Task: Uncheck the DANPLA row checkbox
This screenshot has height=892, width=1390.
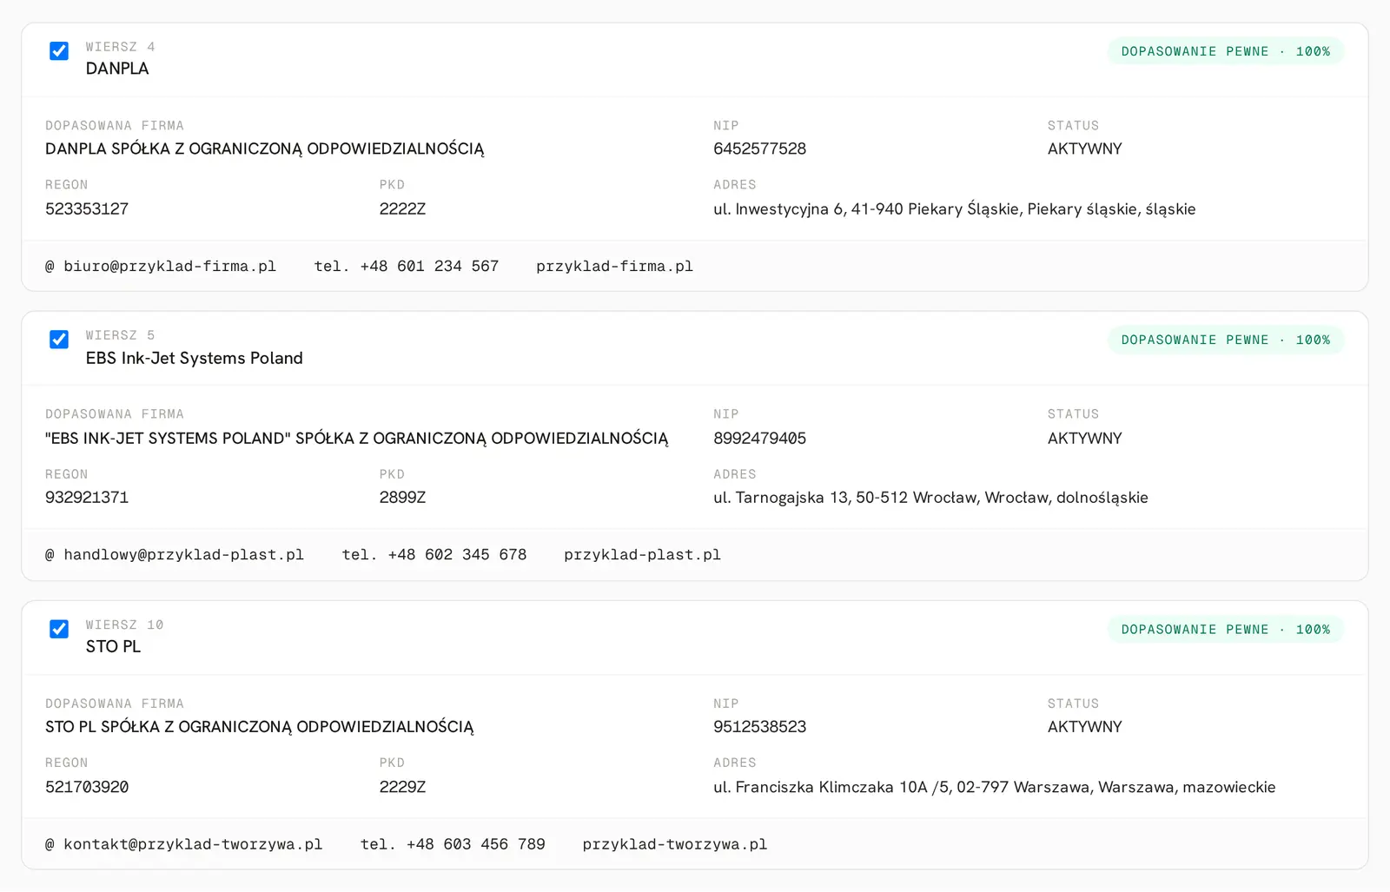Action: [59, 51]
